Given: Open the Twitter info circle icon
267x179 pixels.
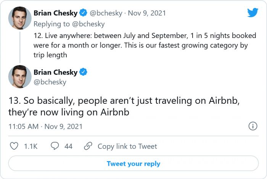Looking at the screenshot, I should 252,126.
